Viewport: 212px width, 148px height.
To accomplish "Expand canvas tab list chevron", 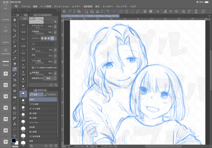I will click(x=209, y=16).
